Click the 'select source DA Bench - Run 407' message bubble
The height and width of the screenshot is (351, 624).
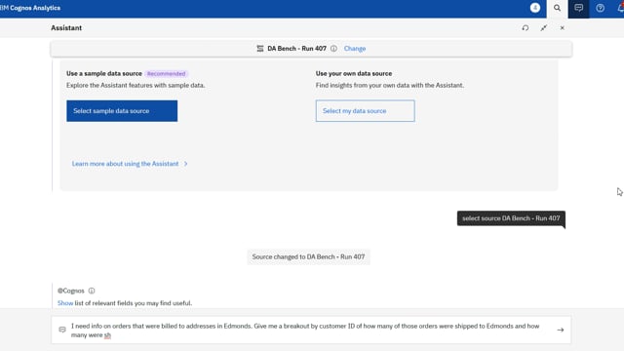511,218
